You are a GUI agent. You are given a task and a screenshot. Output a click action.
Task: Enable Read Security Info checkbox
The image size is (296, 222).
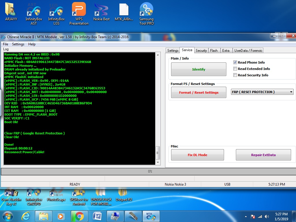235,75
